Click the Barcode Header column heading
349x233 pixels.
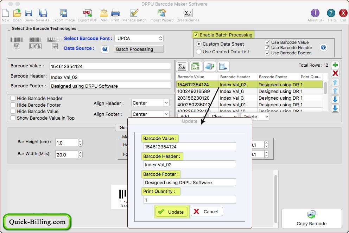(235, 77)
